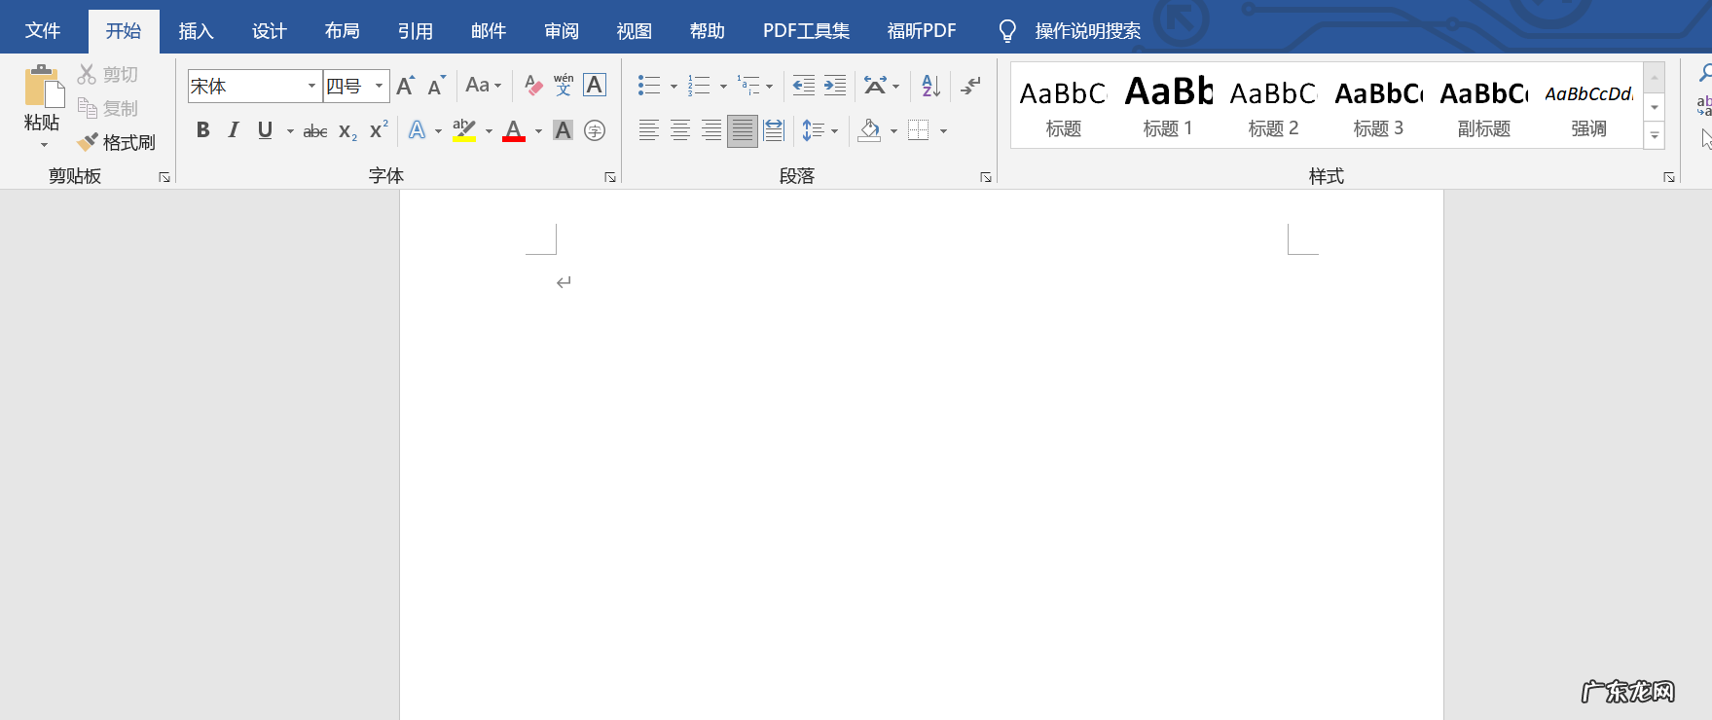Click the bullet list icon
The width and height of the screenshot is (1712, 720).
(x=649, y=86)
